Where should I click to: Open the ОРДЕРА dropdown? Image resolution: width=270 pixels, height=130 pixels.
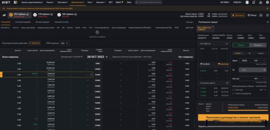pos(238,3)
